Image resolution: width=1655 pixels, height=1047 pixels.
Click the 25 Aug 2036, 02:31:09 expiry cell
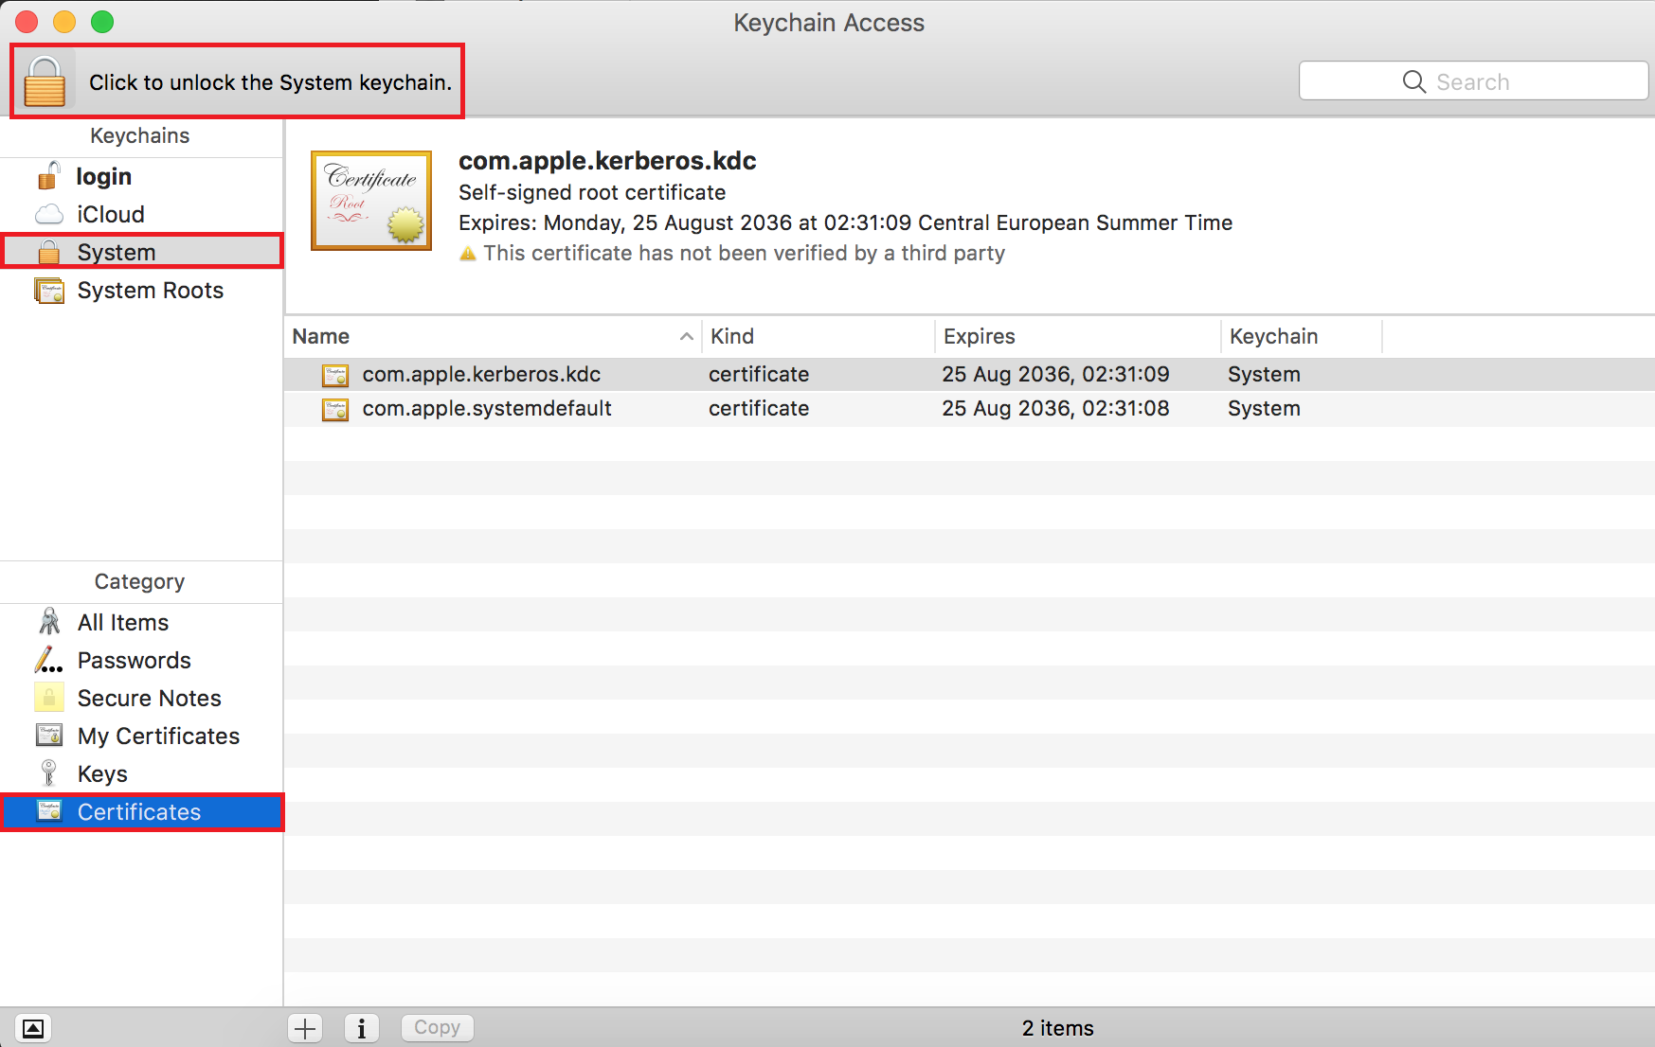click(x=1055, y=375)
